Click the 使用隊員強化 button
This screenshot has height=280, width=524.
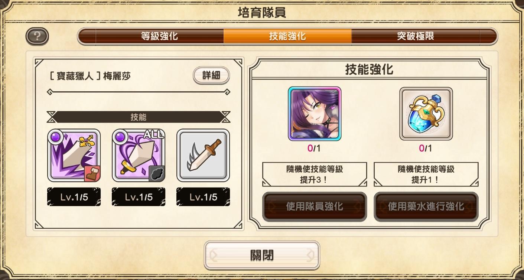pyautogui.click(x=315, y=206)
